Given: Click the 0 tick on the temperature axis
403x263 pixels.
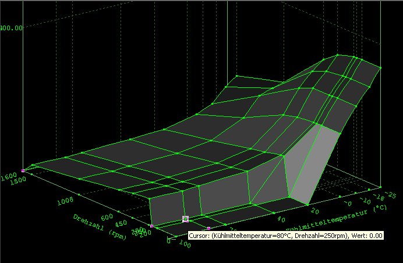Looking at the screenshot, I should point(349,204).
